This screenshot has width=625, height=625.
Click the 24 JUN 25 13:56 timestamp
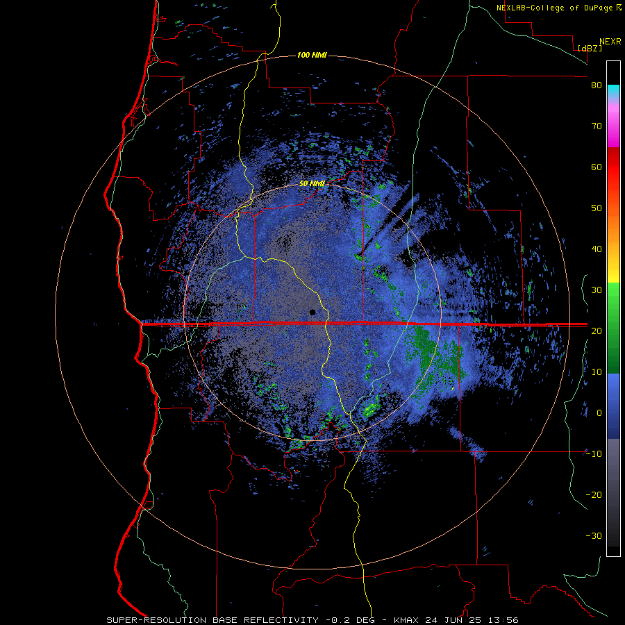[472, 620]
